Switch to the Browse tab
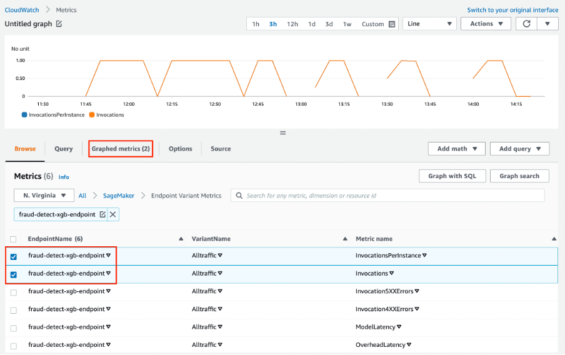The width and height of the screenshot is (565, 355). (25, 149)
